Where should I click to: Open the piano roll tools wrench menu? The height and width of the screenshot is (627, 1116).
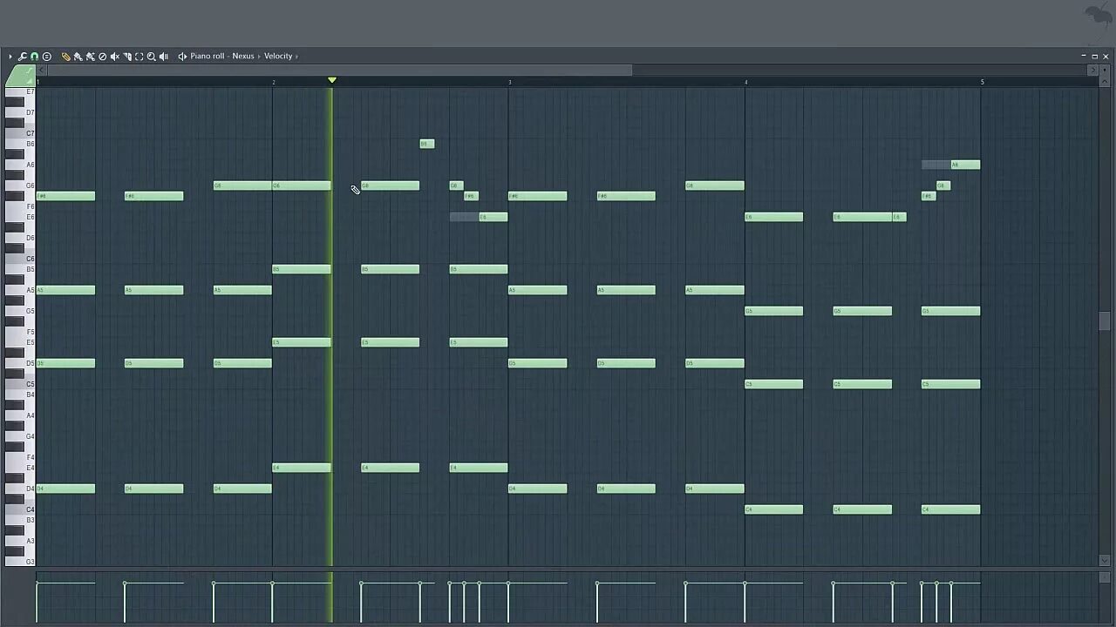tap(23, 57)
